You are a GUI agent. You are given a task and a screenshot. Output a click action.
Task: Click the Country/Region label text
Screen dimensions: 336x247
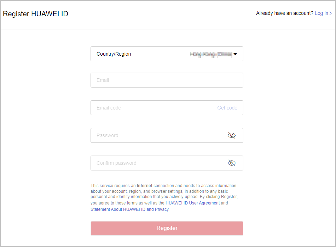pos(114,54)
